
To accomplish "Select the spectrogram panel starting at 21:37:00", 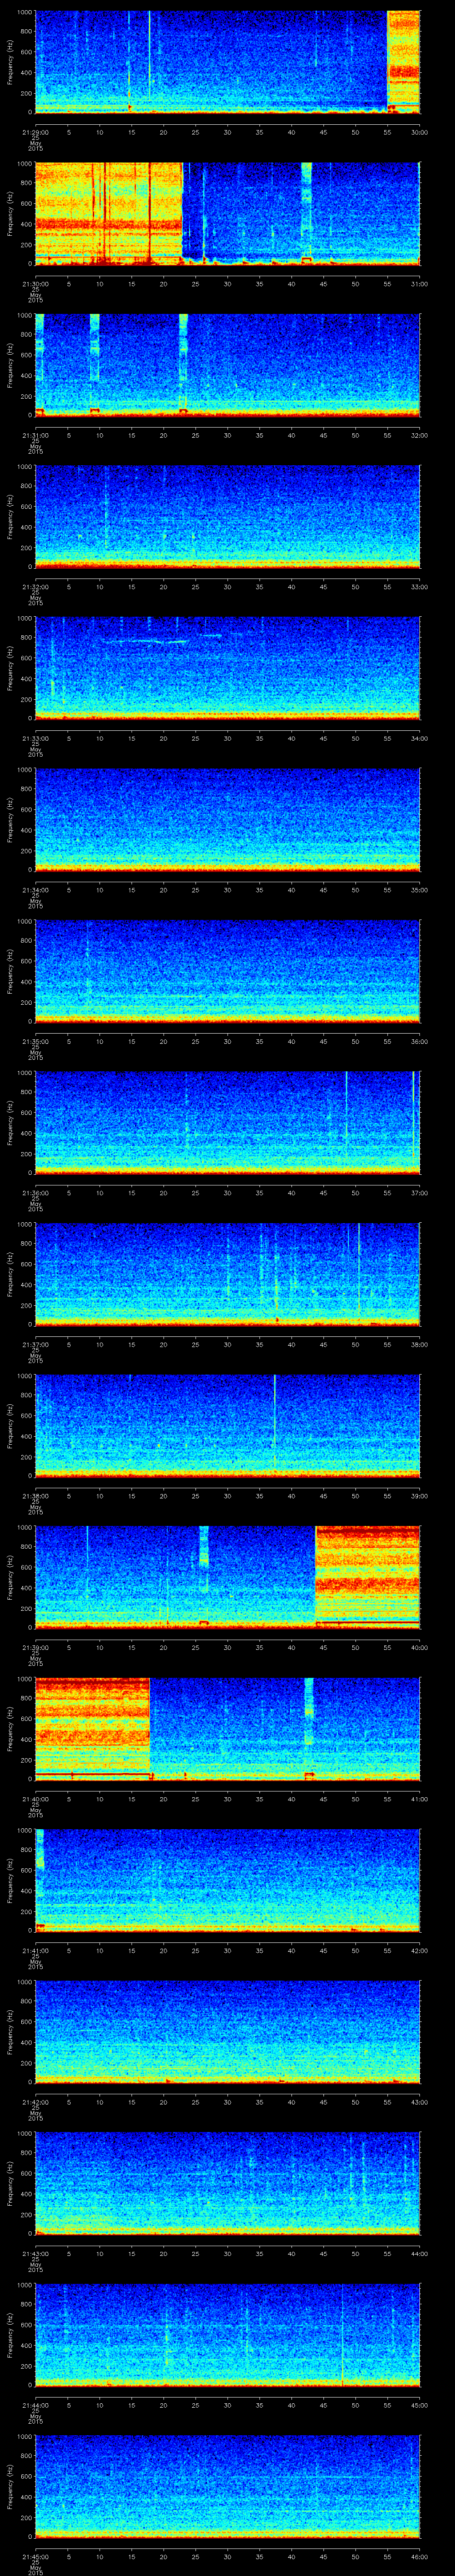I will click(x=227, y=1275).
